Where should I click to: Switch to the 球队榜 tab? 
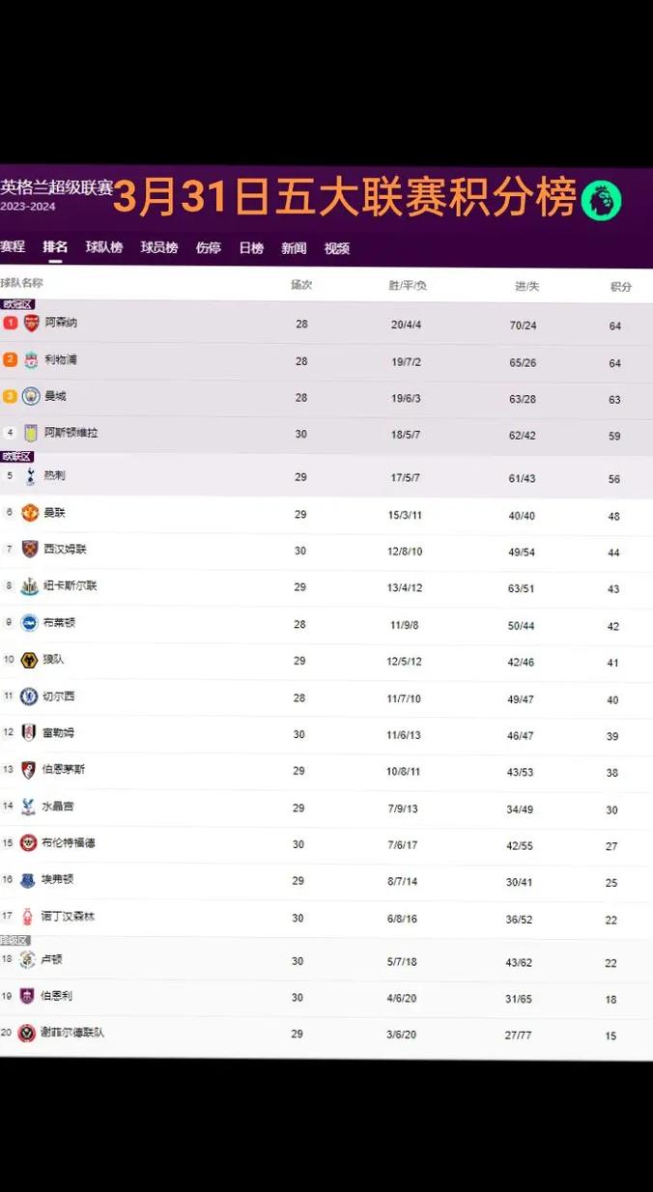coord(104,247)
